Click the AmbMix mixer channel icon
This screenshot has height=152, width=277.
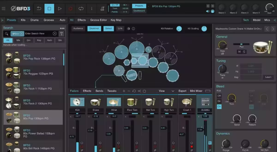(x=205, y=102)
